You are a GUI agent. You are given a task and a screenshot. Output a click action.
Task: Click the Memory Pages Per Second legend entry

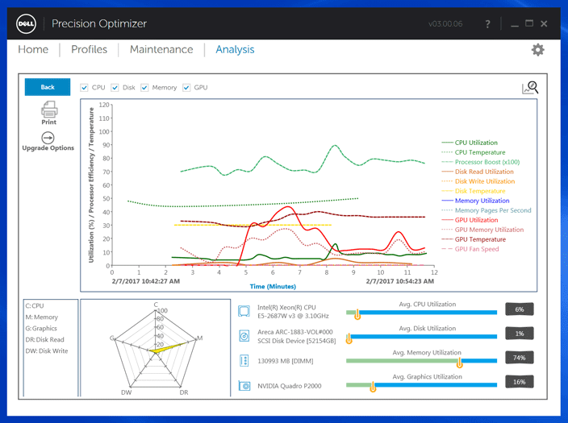click(487, 210)
